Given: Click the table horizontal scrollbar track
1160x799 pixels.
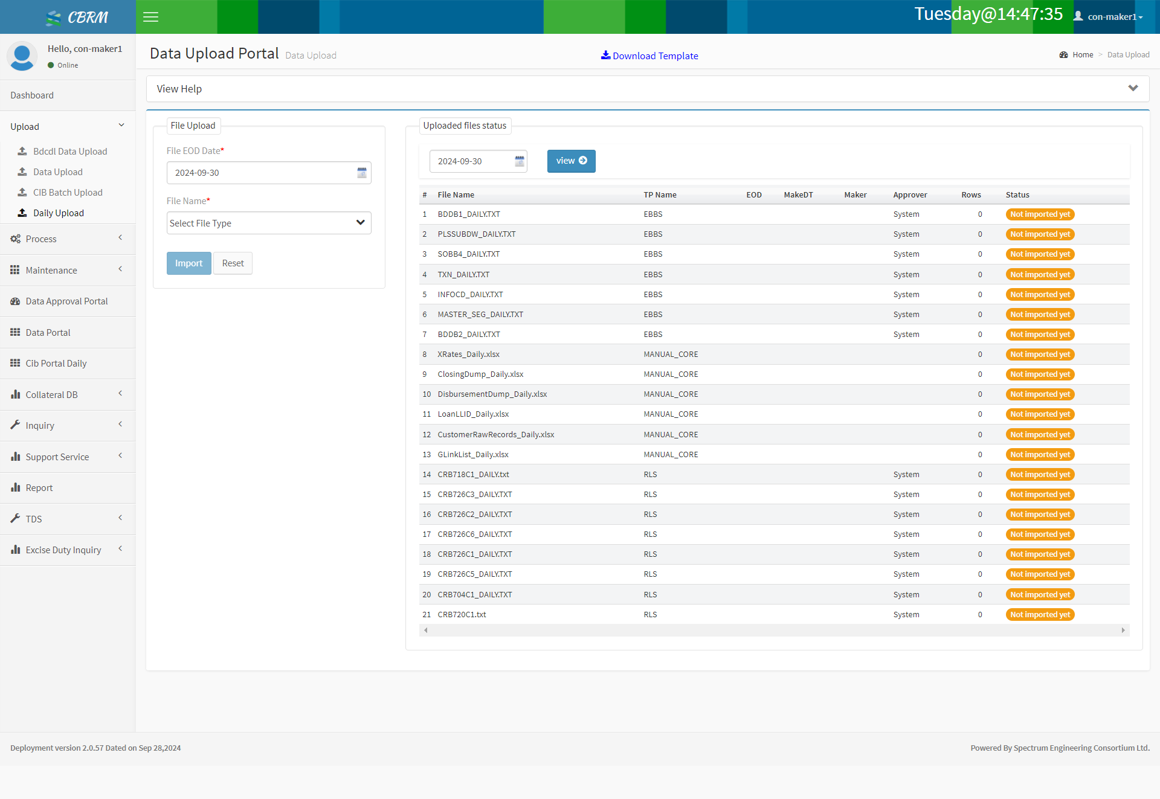Looking at the screenshot, I should (774, 630).
